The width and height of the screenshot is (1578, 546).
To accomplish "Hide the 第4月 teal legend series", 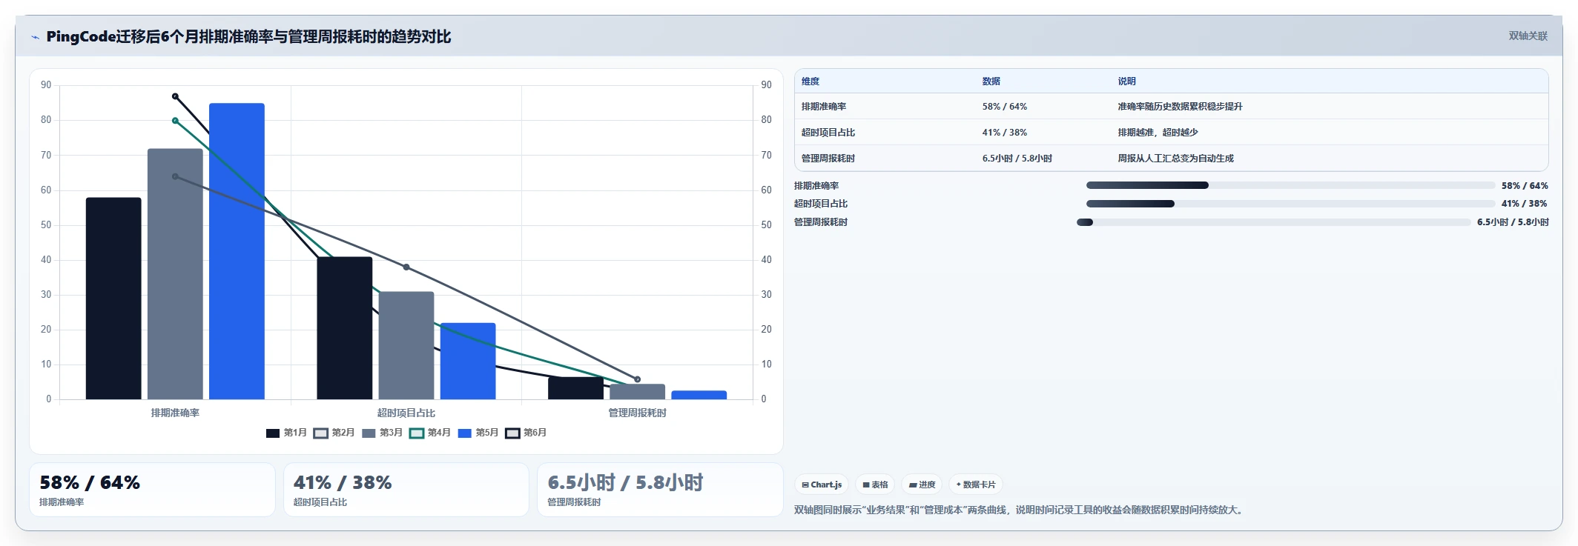I will coord(430,433).
